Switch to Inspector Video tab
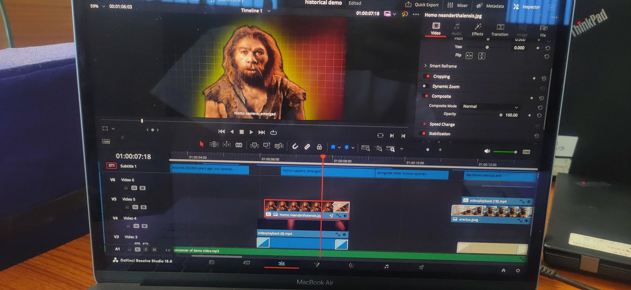Viewport: 631px width, 290px height. (x=435, y=29)
